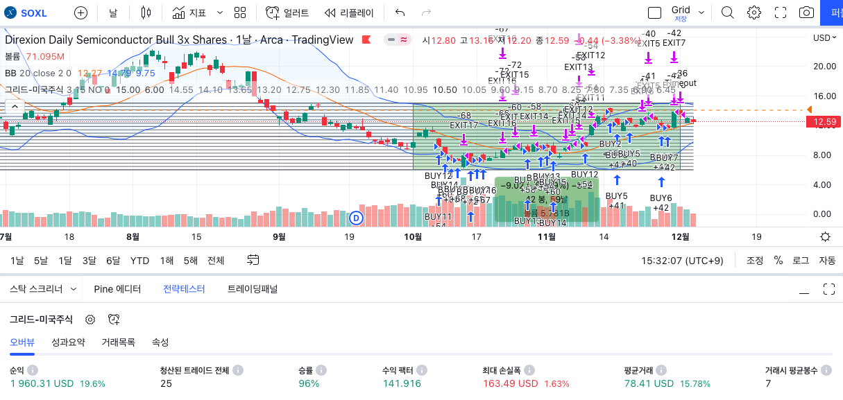Screen dimensions: 843x400
Task: Toggle the 조정 adjusted data option
Action: 755,261
